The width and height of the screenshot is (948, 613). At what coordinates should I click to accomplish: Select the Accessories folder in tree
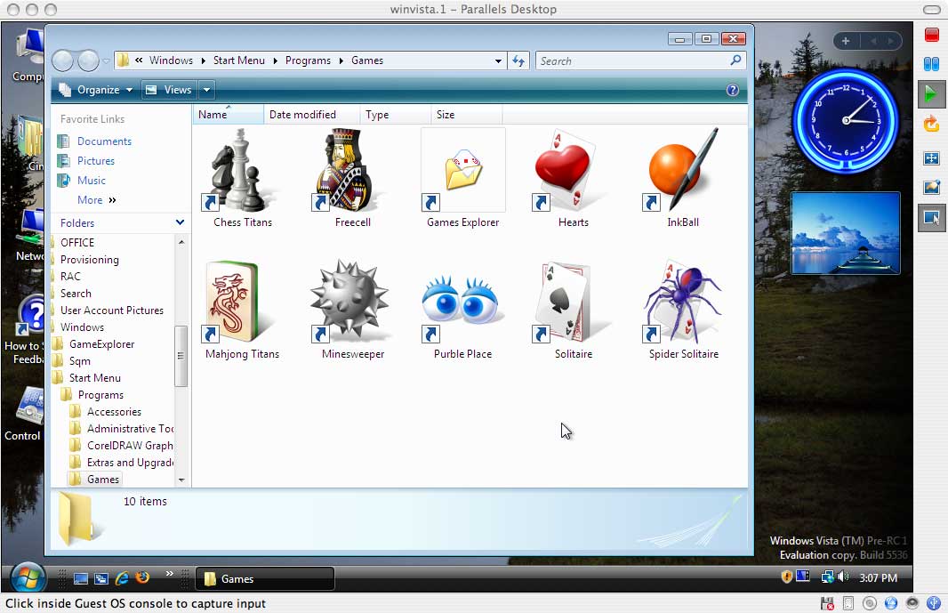pyautogui.click(x=114, y=412)
